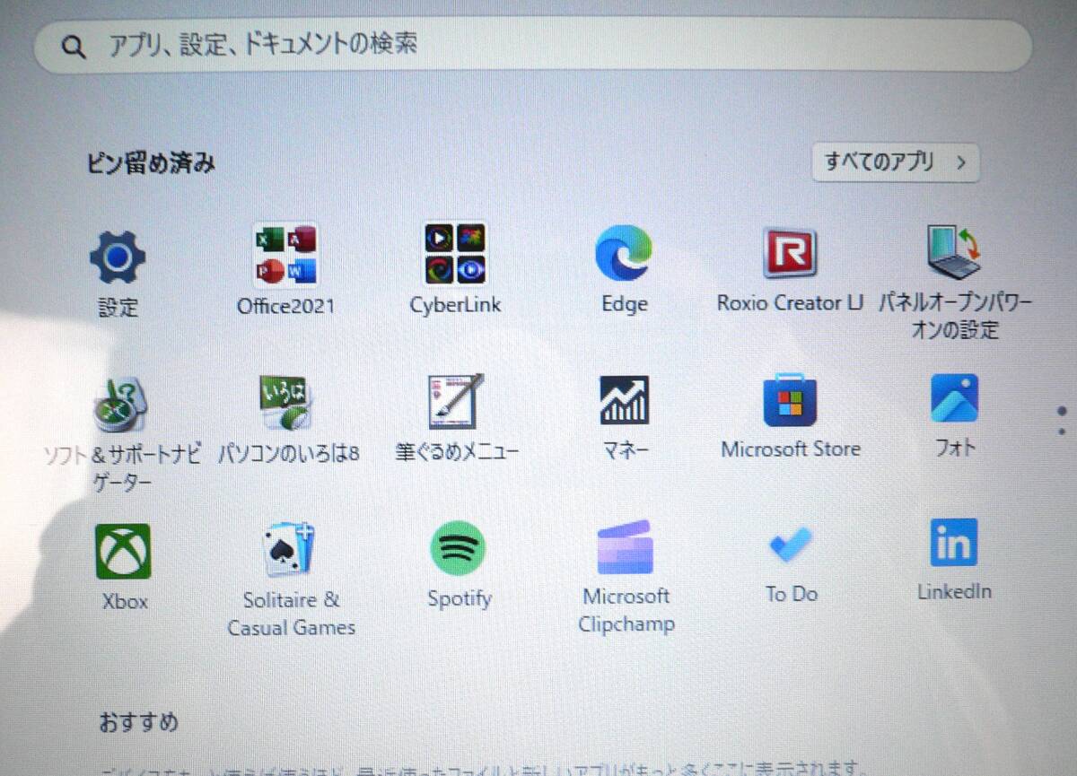Open パネルオープンパワーオンの設定 app
This screenshot has width=1077, height=776.
953,251
